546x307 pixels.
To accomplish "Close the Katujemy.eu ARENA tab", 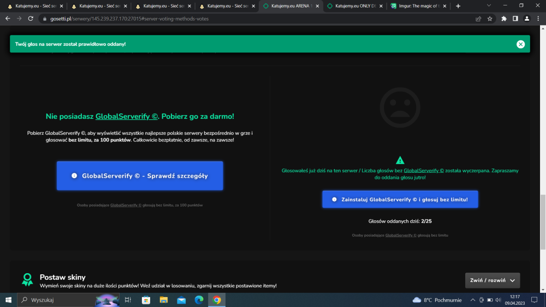I will [317, 6].
